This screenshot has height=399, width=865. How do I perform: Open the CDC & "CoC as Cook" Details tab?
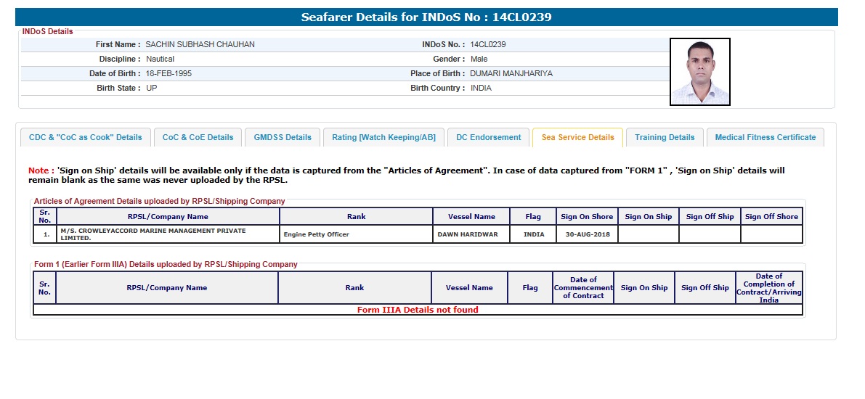point(86,137)
